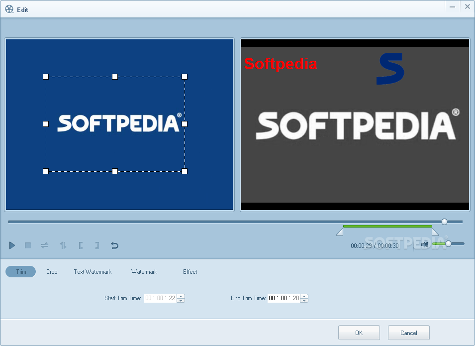
Task: Click the Start Trim Time label
Action: pyautogui.click(x=123, y=298)
